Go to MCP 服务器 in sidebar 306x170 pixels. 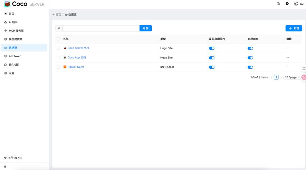click(x=16, y=31)
